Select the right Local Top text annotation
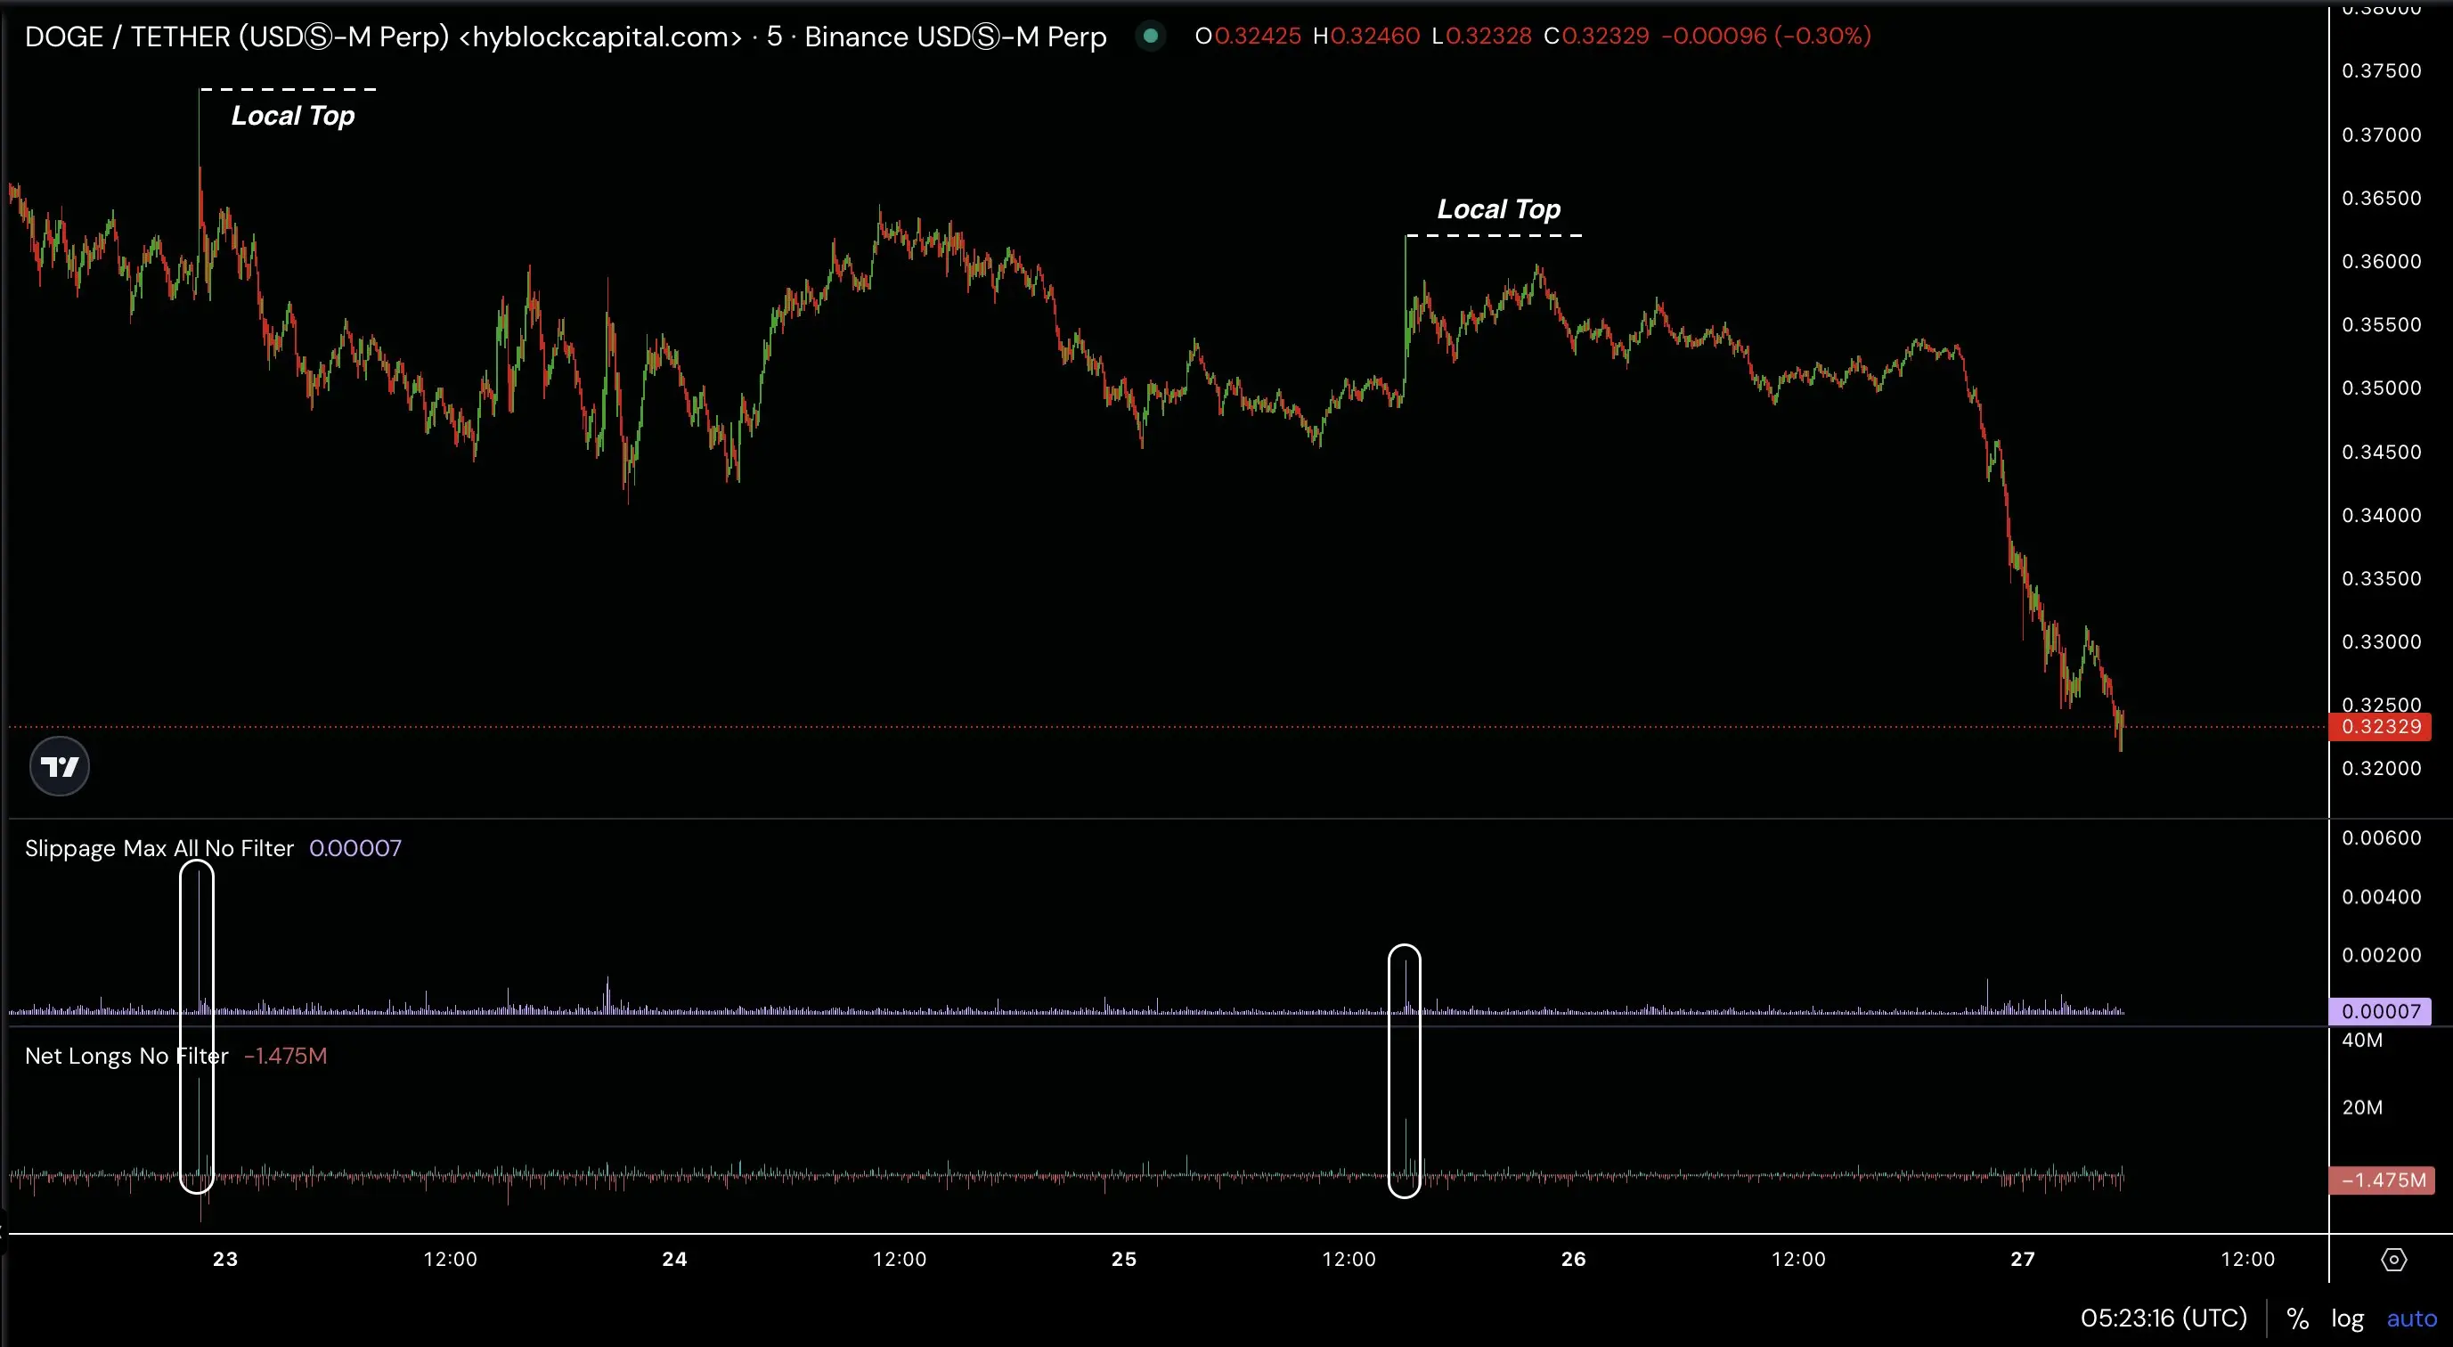 pyautogui.click(x=1498, y=209)
